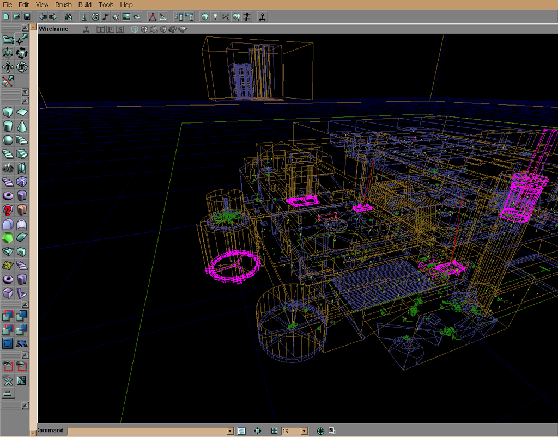Open the Music browser note icon
Screen dimensions: 558x437
[106, 17]
